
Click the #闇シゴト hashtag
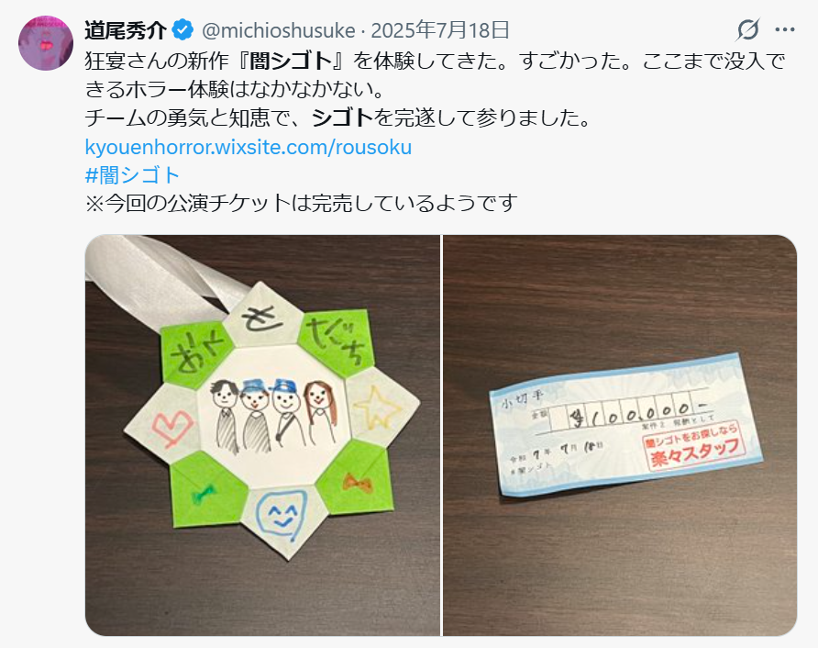click(132, 175)
